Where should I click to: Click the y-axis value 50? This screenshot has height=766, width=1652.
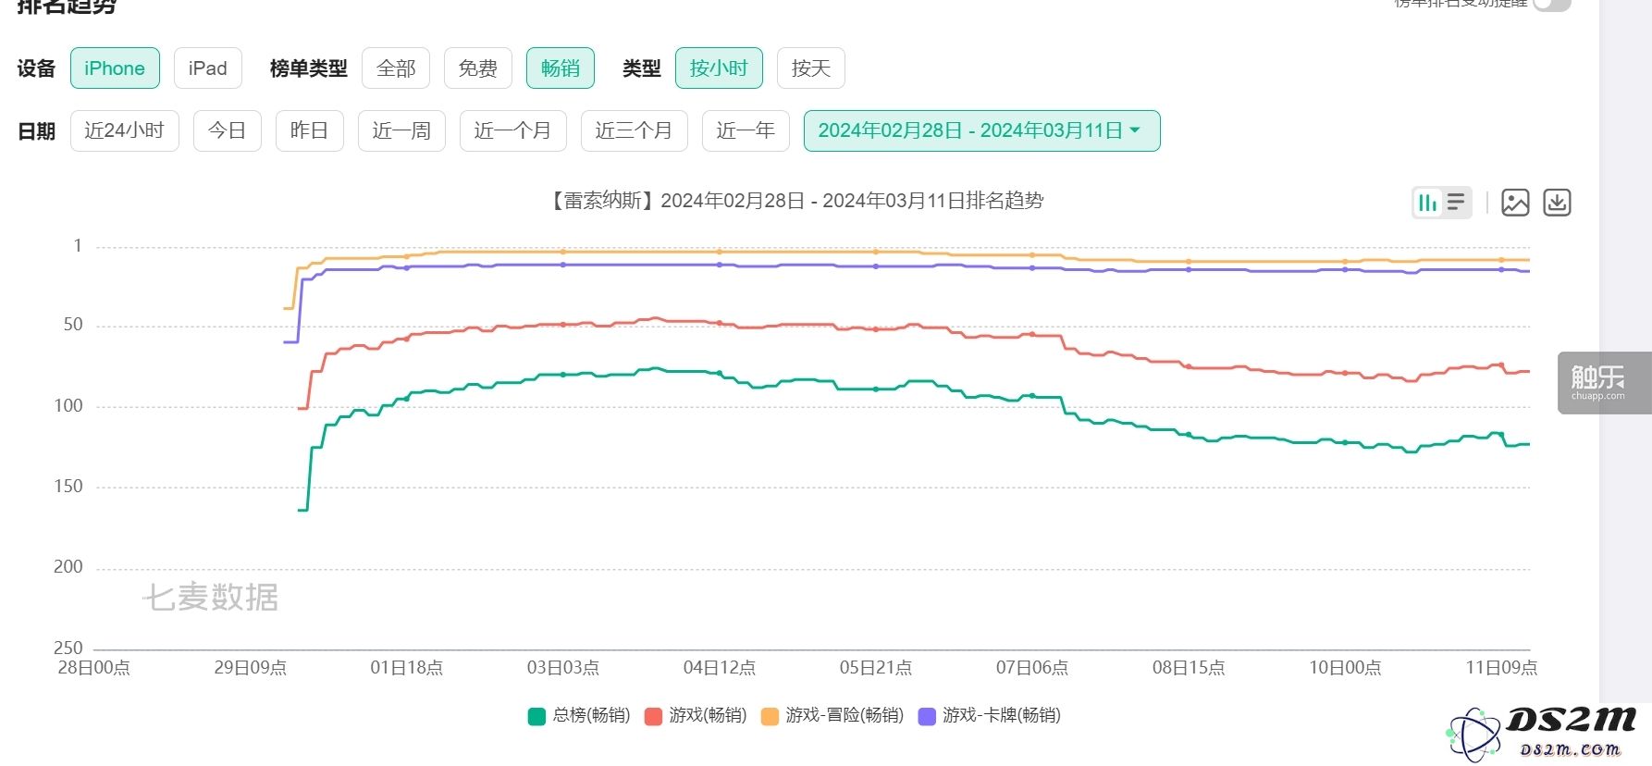[73, 325]
